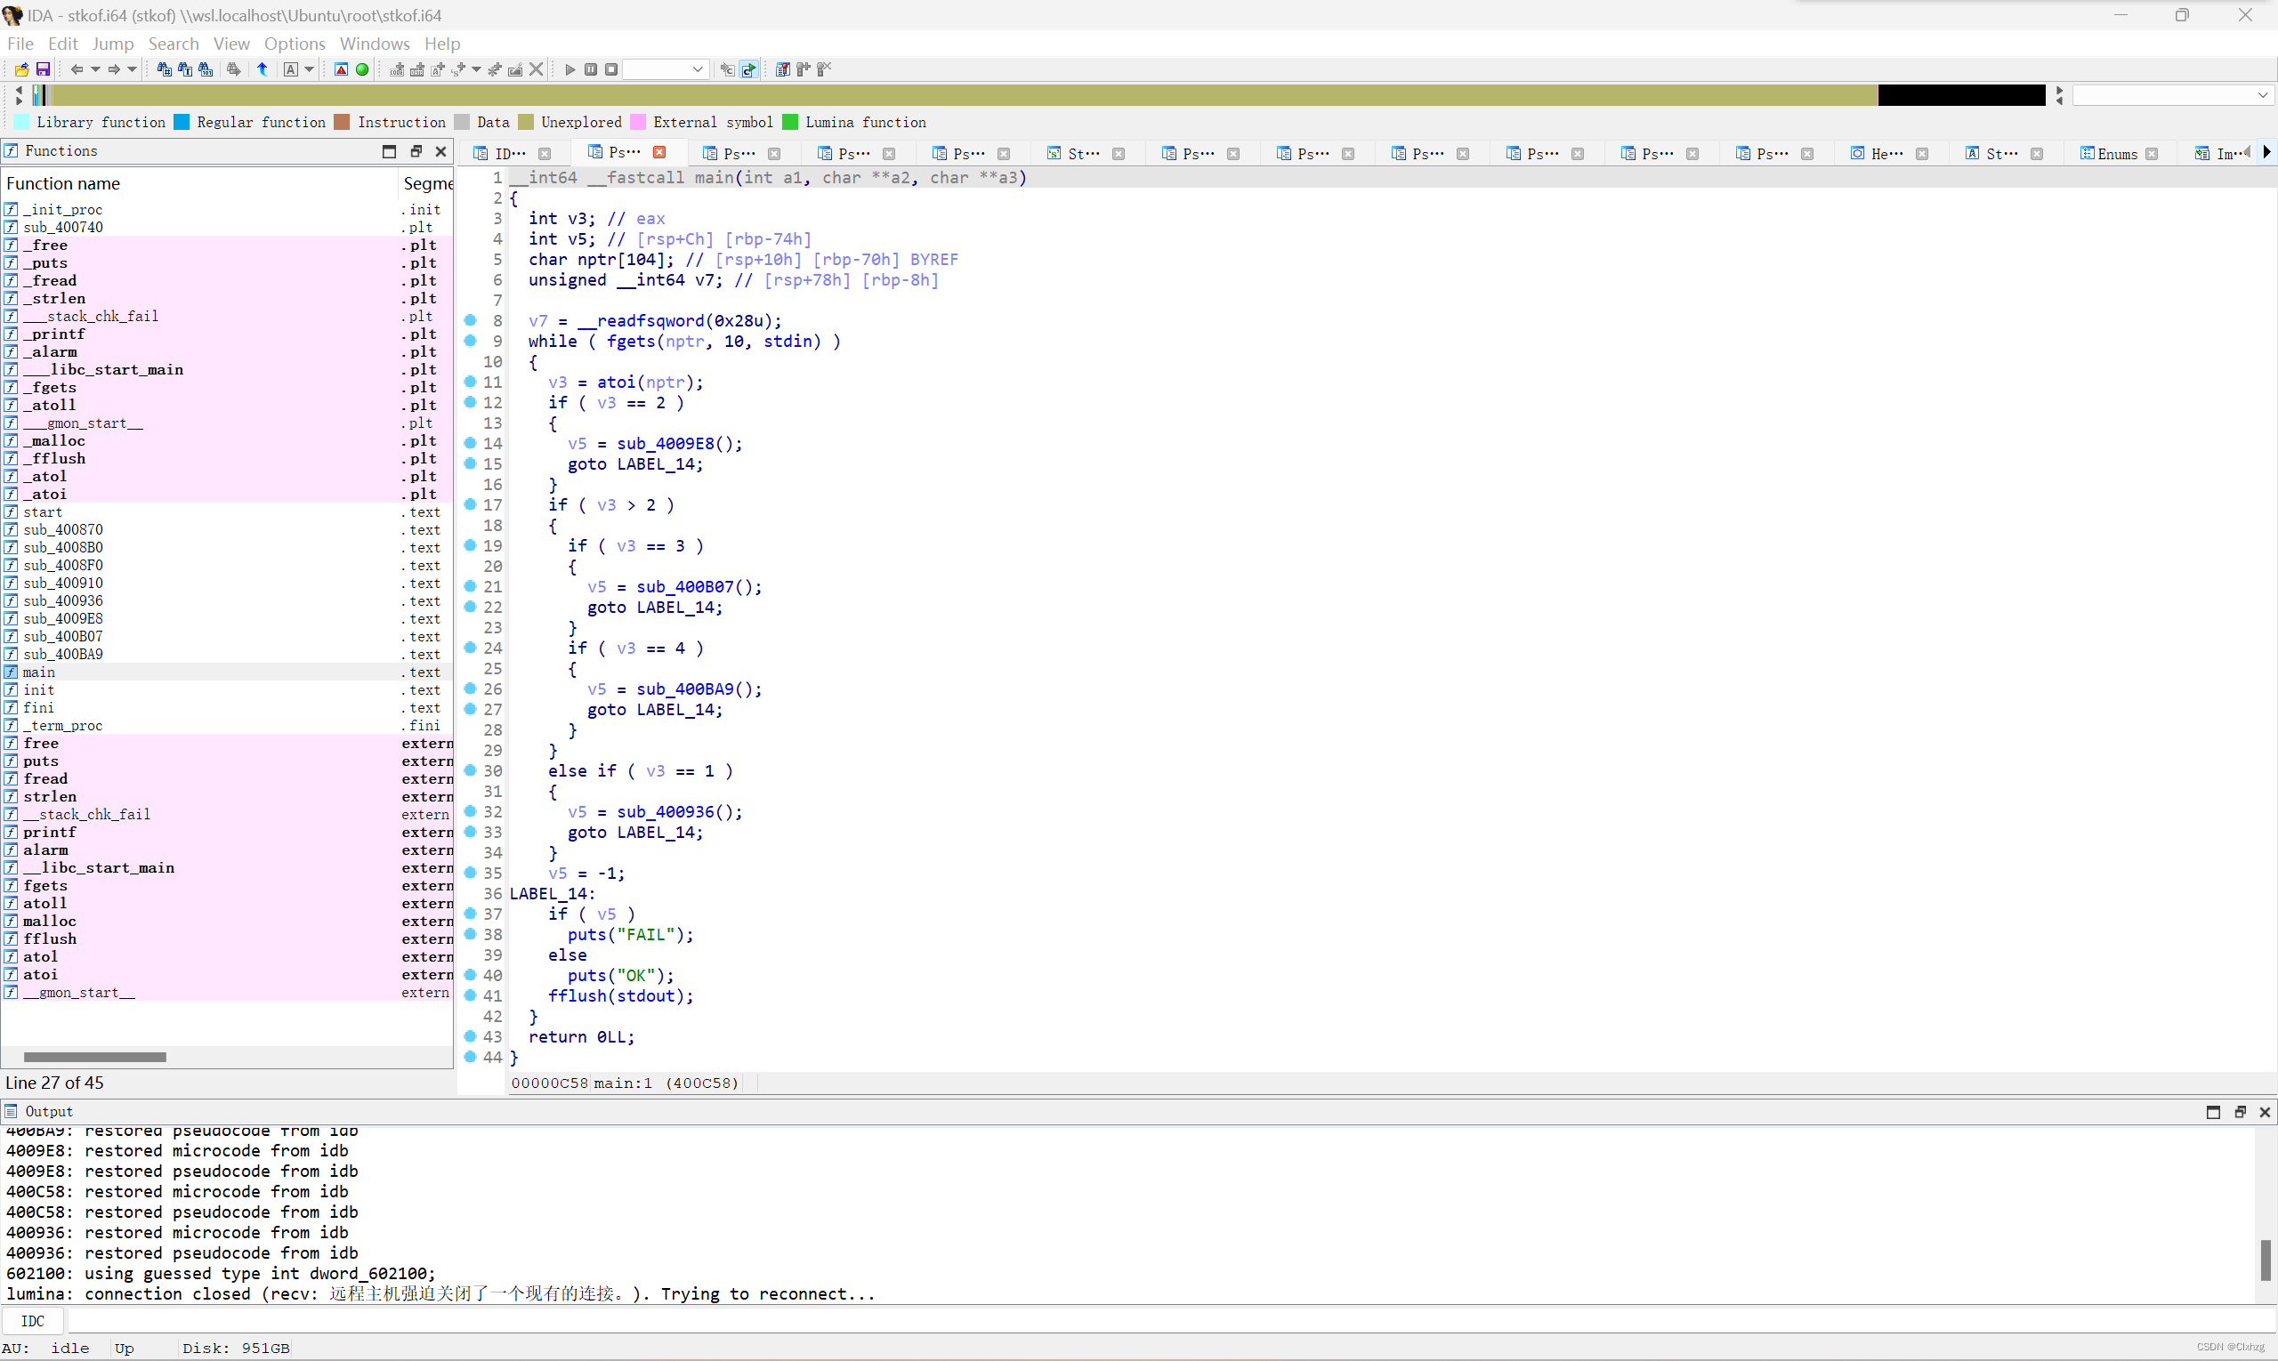Screen dimensions: 2278x1361
Task: Click the Jump back navigation arrow
Action: tap(78, 68)
